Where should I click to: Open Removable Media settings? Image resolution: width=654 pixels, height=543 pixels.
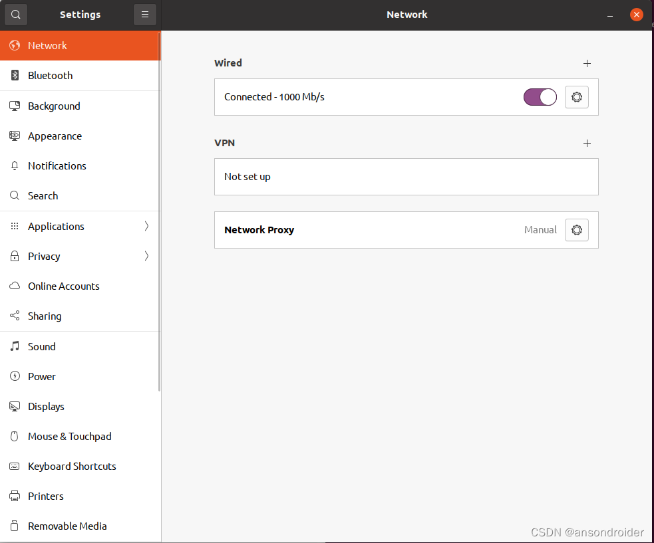point(79,526)
